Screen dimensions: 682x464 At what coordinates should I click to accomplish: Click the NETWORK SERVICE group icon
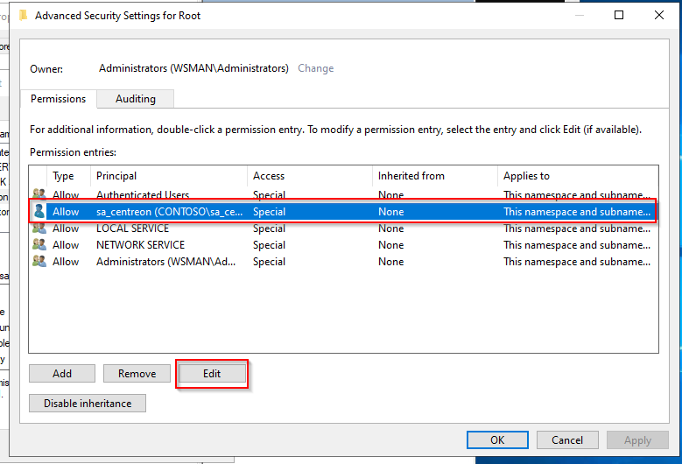click(x=39, y=245)
